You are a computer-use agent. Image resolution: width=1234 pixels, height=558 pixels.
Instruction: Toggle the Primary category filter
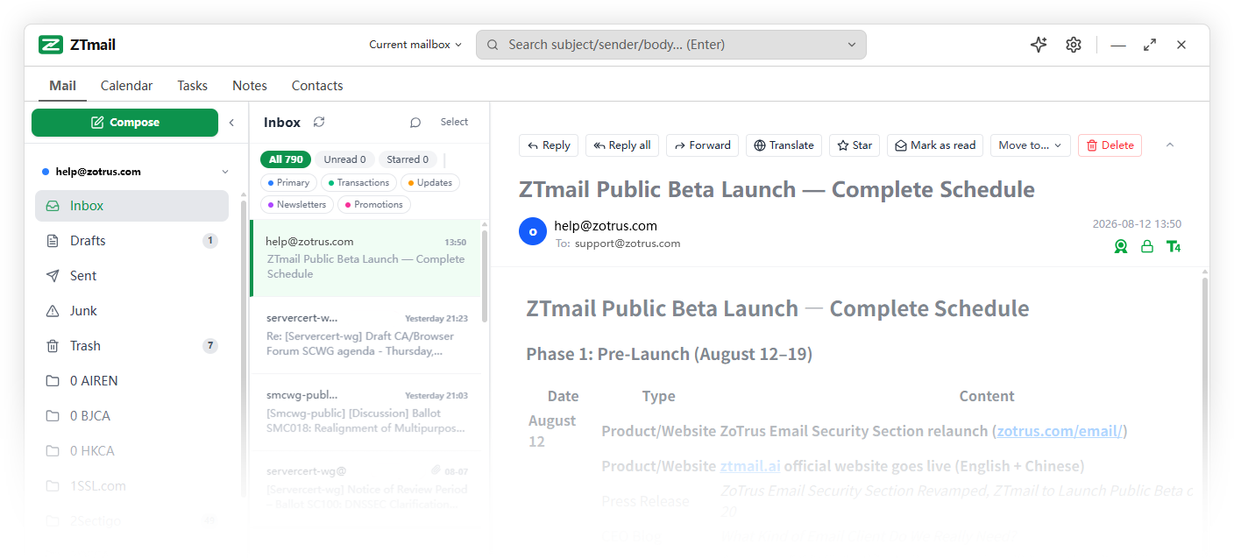click(x=288, y=182)
